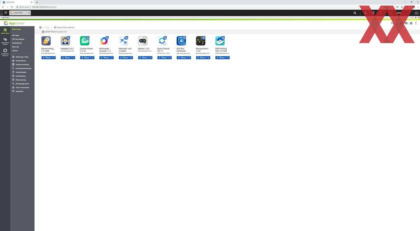
Task: Bookmark page with the star icon
Action: pyautogui.click(x=402, y=7)
